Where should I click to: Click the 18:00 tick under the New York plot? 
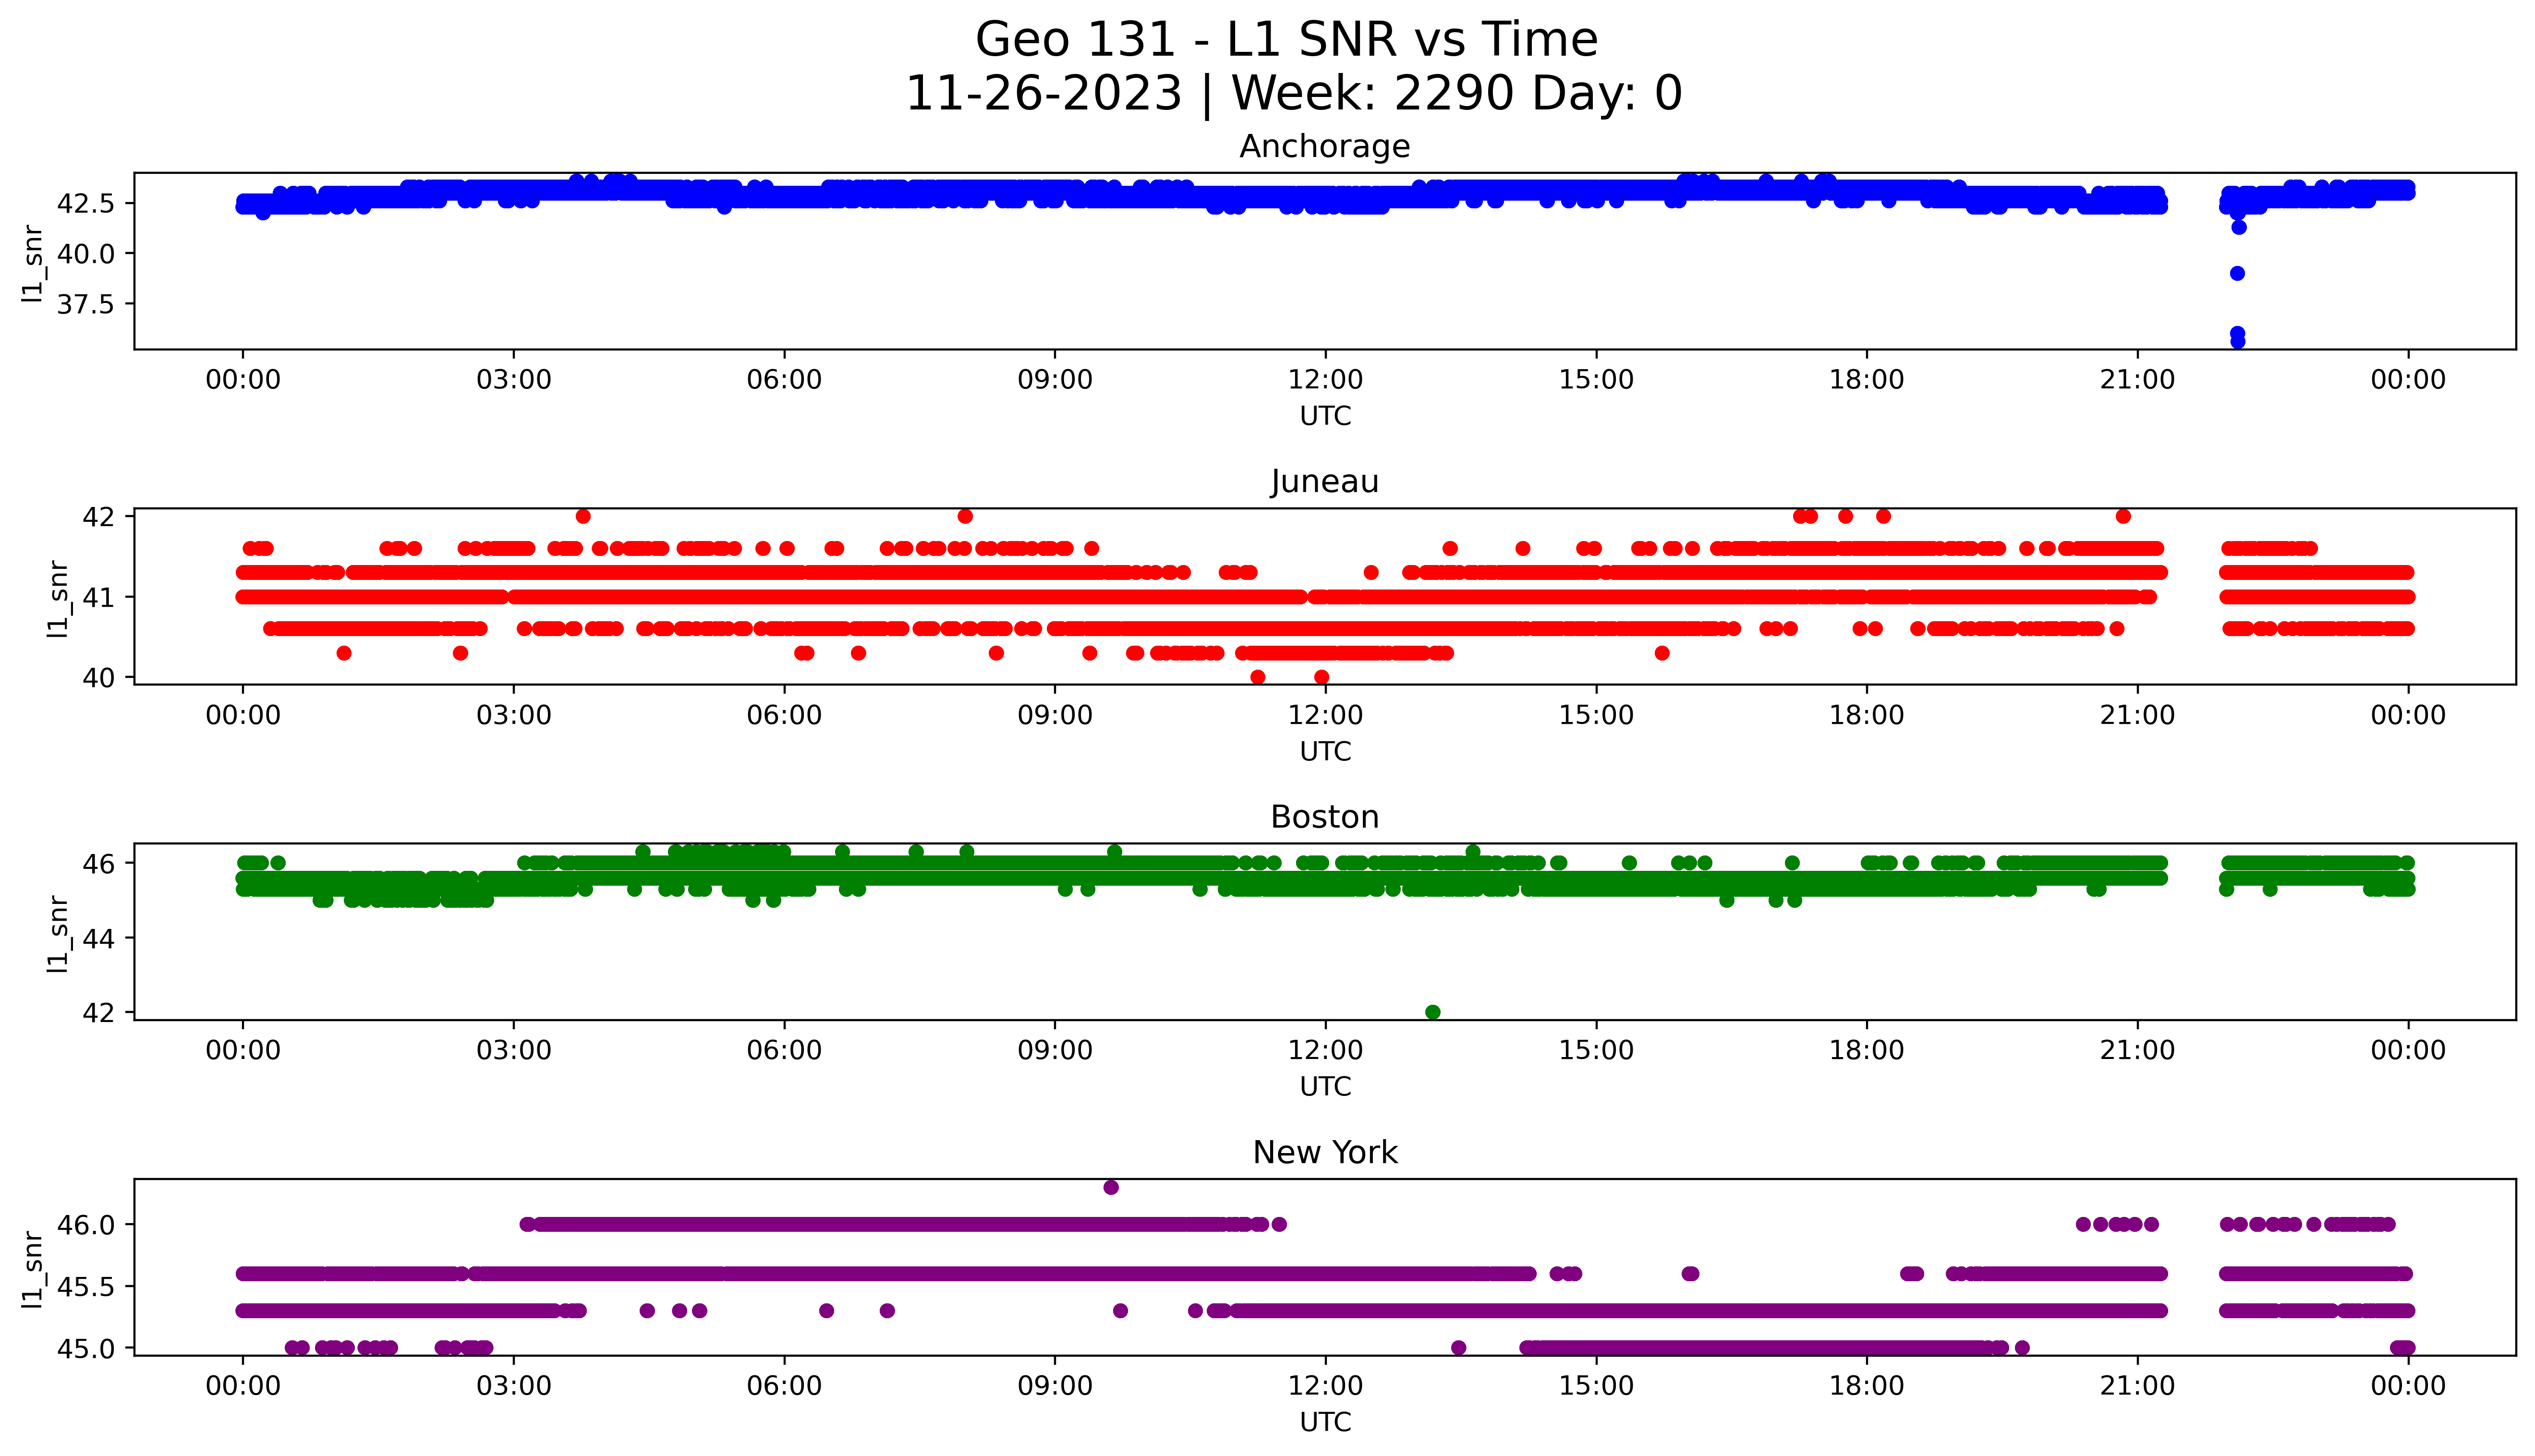(1866, 1386)
